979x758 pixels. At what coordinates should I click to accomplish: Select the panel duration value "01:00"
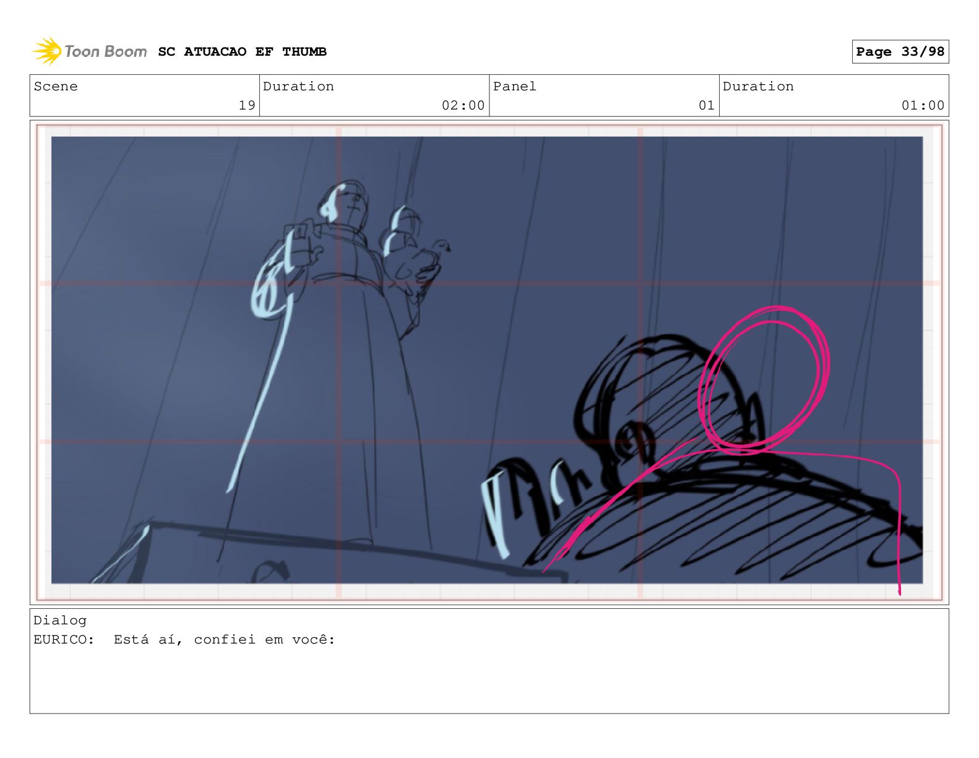coord(923,105)
